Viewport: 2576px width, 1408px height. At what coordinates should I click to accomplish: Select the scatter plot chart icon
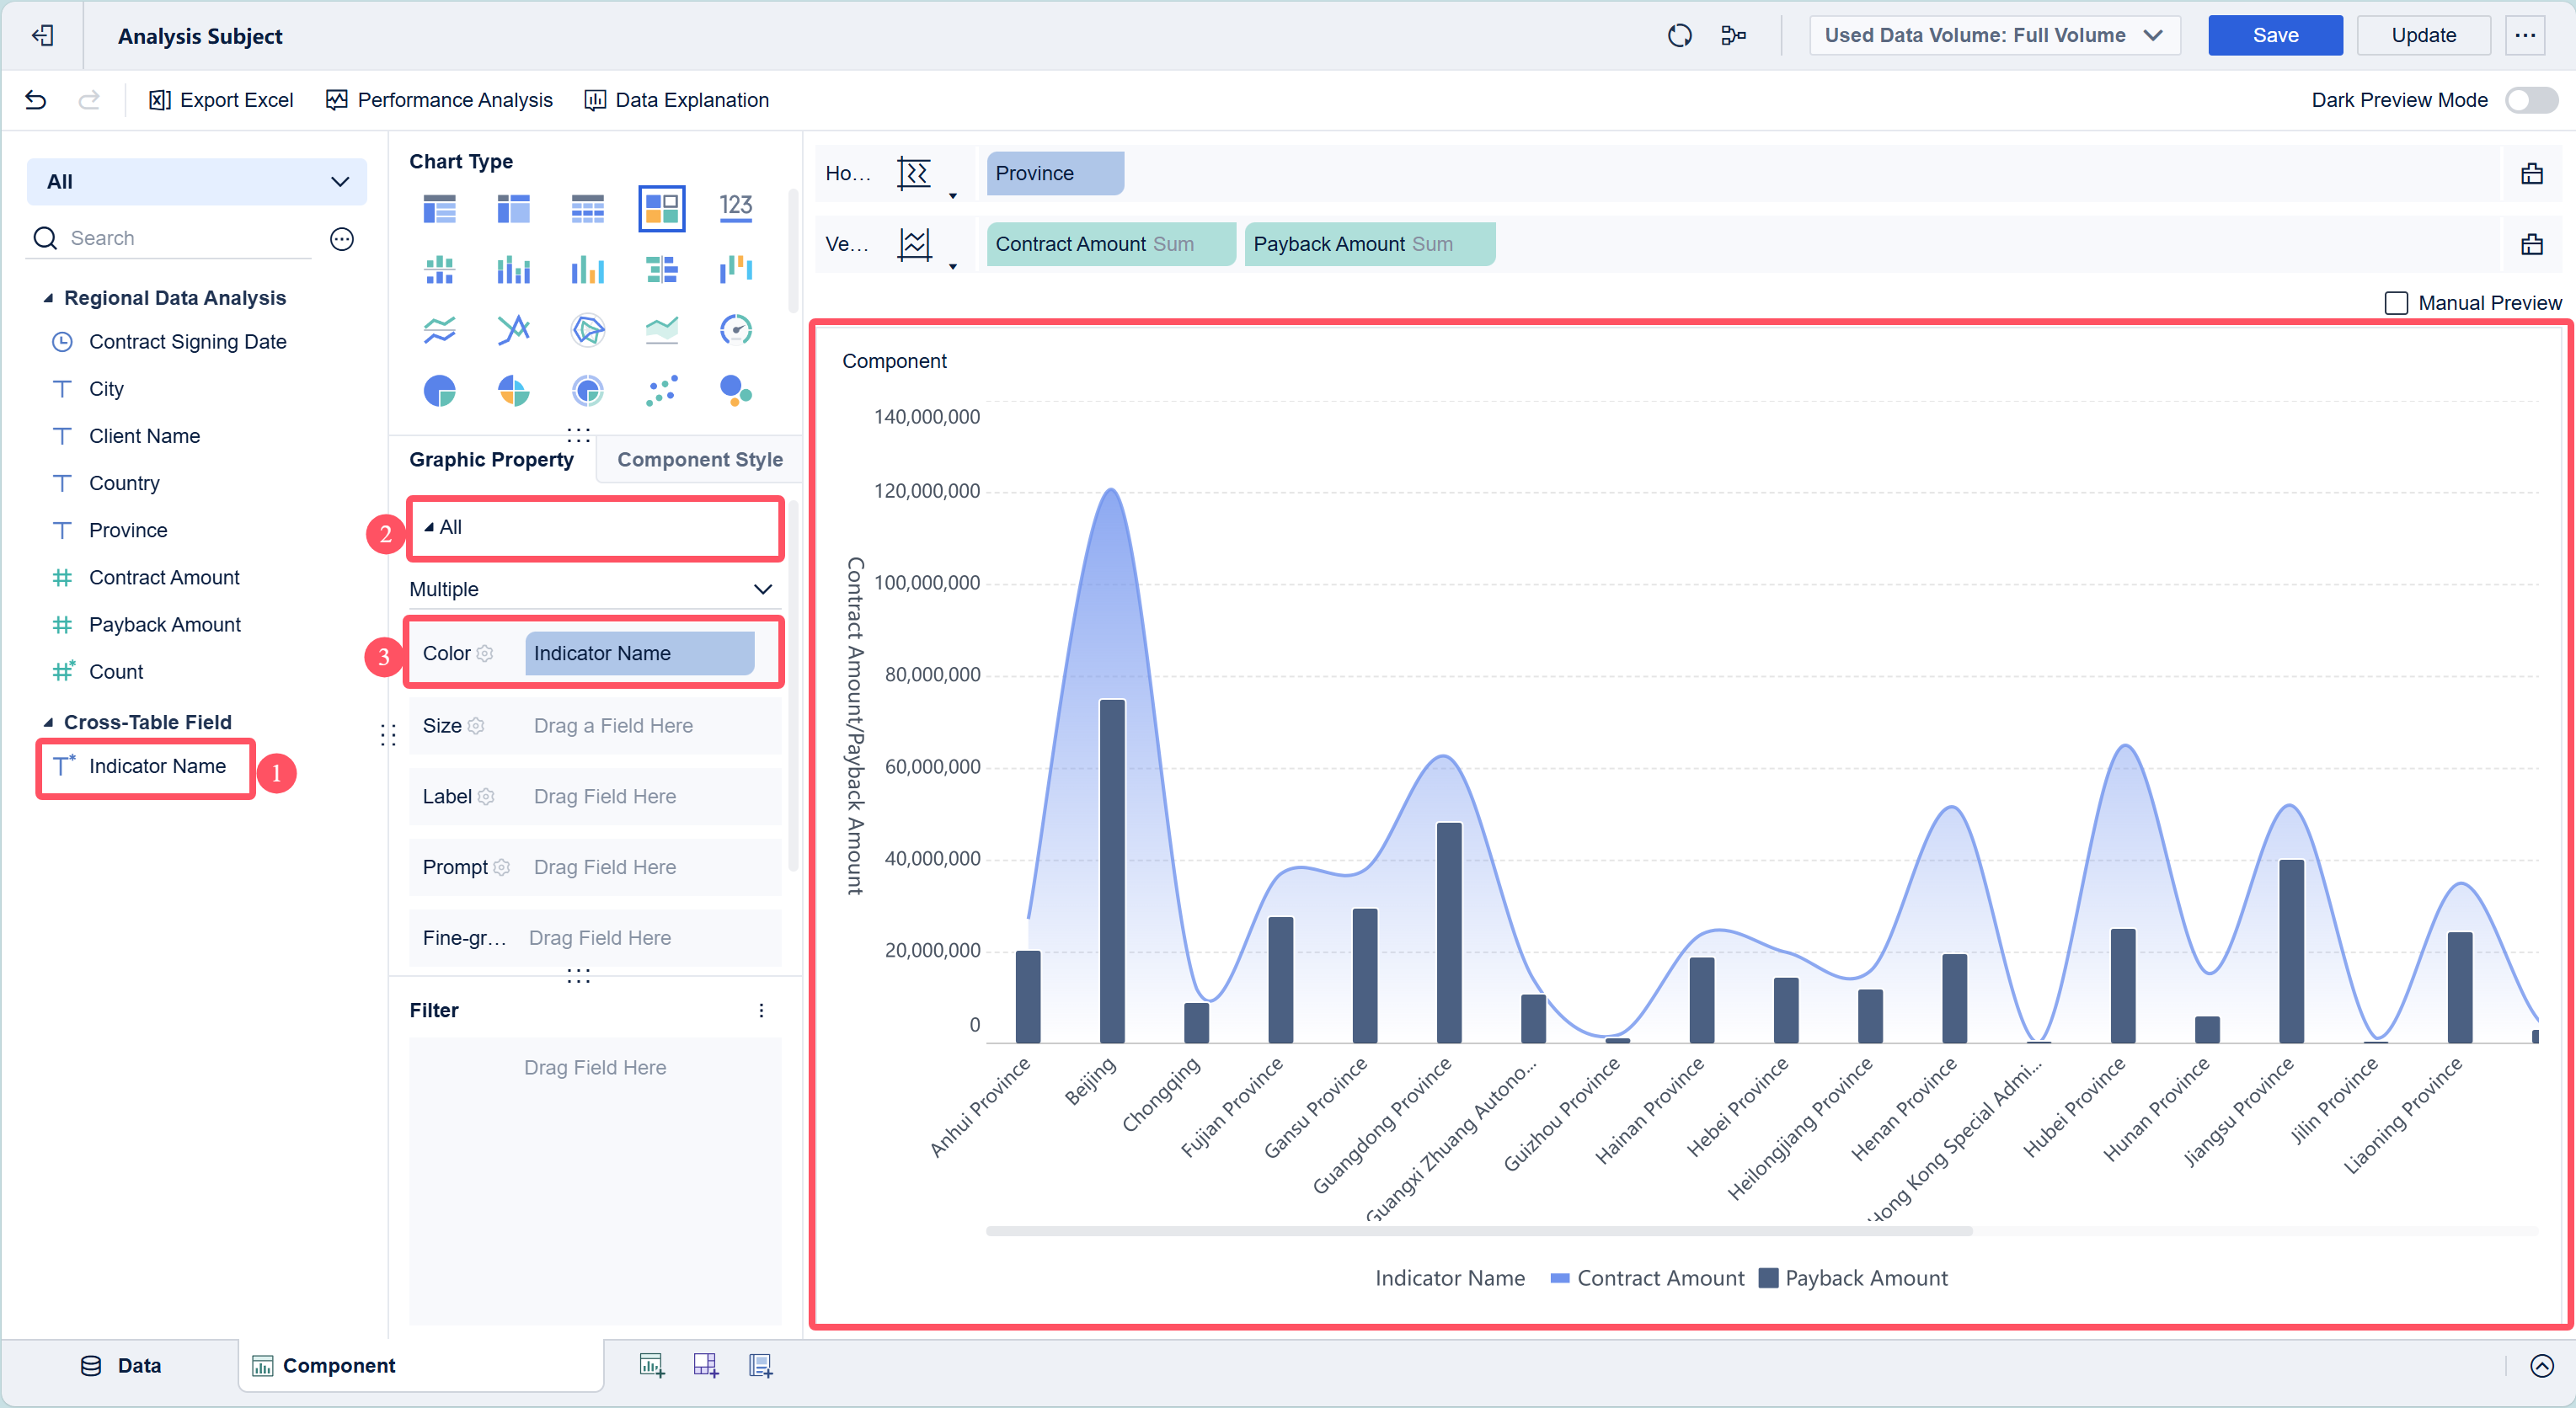pos(662,390)
